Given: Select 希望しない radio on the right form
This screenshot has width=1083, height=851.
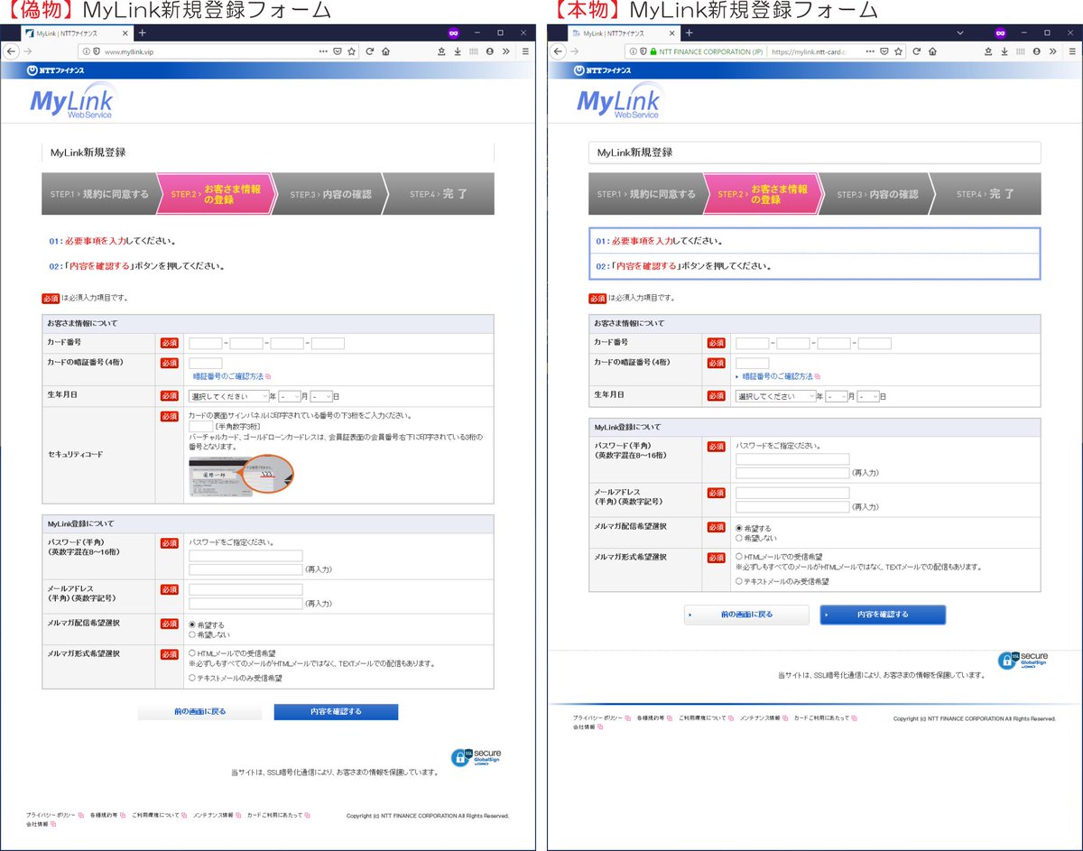Looking at the screenshot, I should 739,538.
